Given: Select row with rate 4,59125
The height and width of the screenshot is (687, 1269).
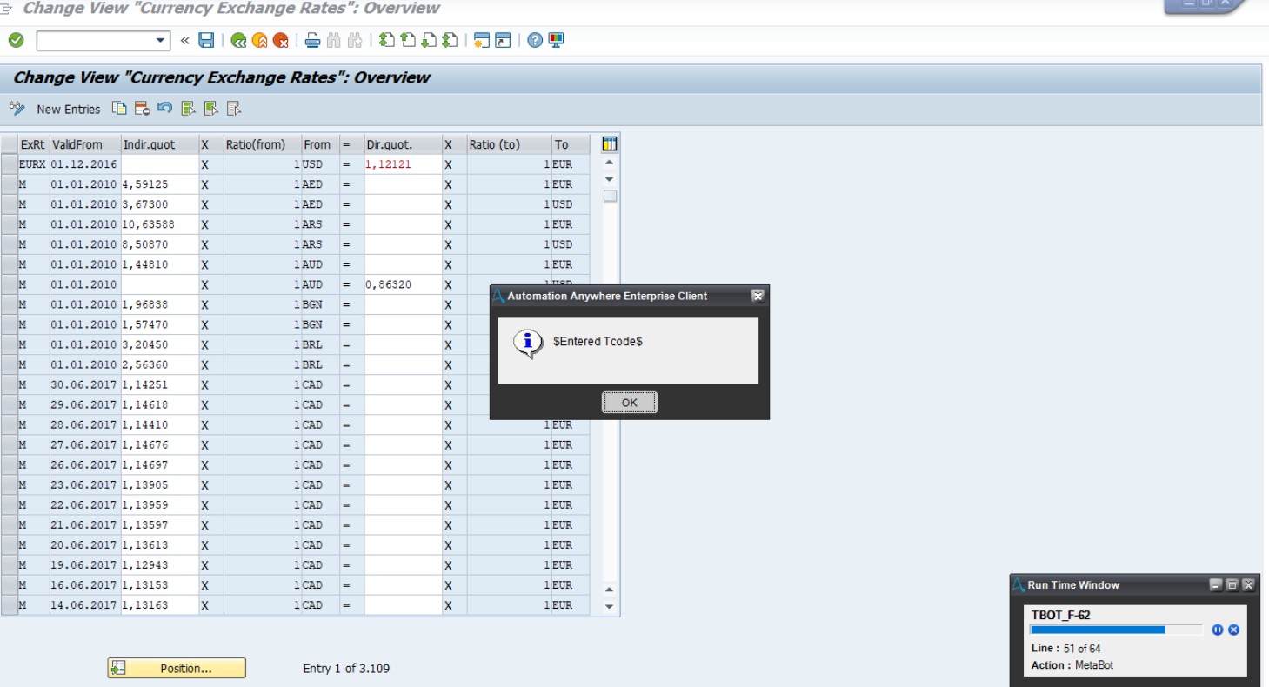Looking at the screenshot, I should tap(9, 184).
